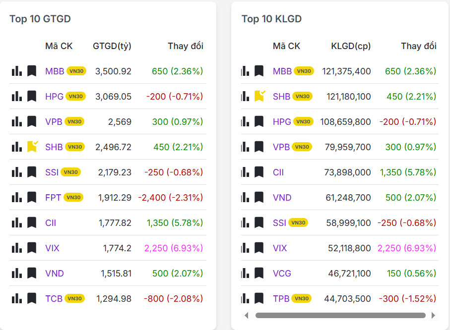Open VIX ticker link in Top 10 KLGD

(x=280, y=248)
